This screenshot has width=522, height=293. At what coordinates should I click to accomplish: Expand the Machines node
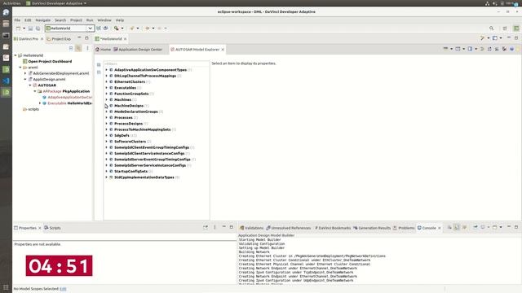tap(107, 99)
